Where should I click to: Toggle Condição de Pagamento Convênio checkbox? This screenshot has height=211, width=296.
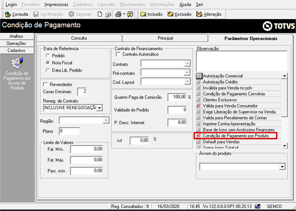click(x=198, y=94)
